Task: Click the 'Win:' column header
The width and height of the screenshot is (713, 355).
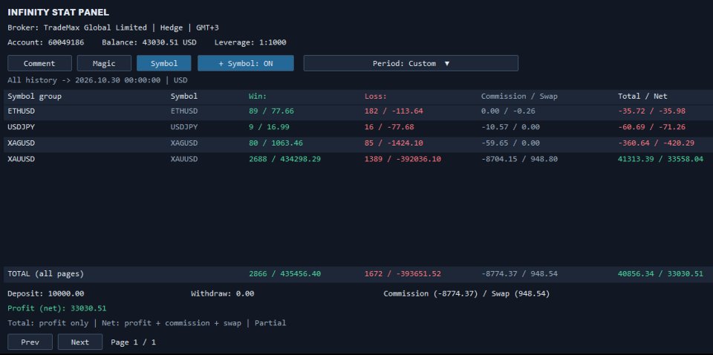Action: (x=258, y=97)
